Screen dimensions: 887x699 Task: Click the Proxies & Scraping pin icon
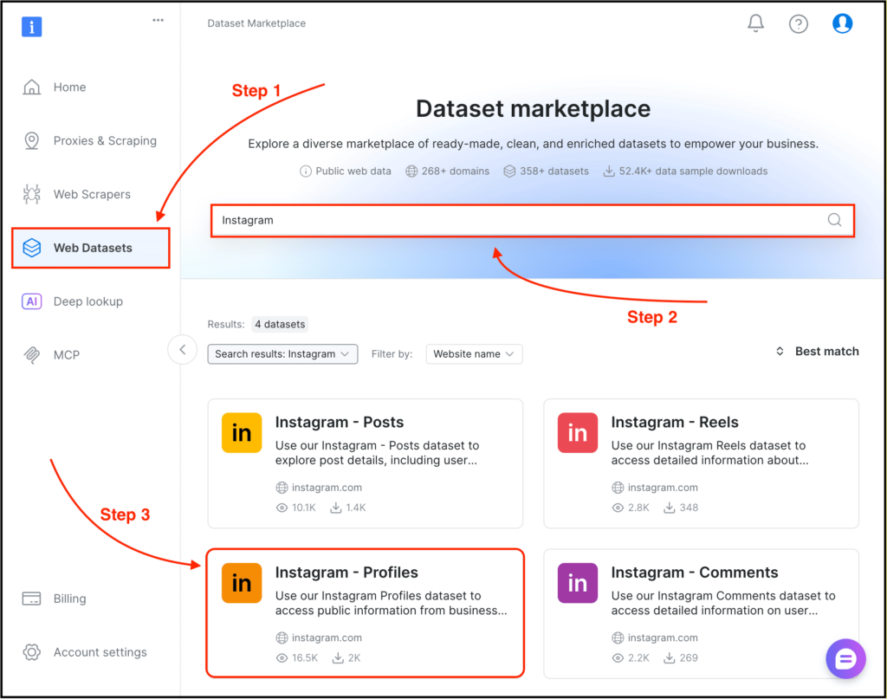click(32, 141)
